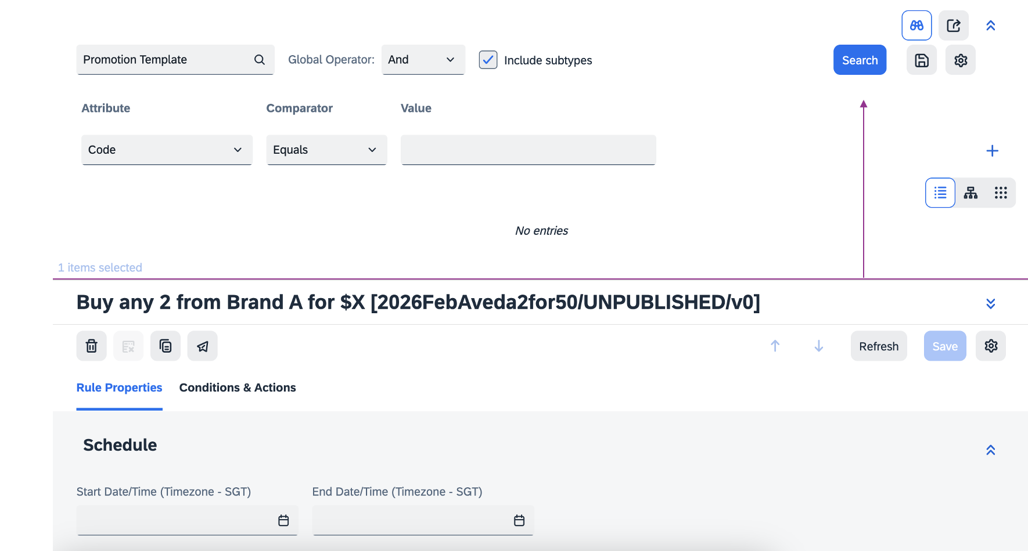Switch to tree hierarchy view

971,193
